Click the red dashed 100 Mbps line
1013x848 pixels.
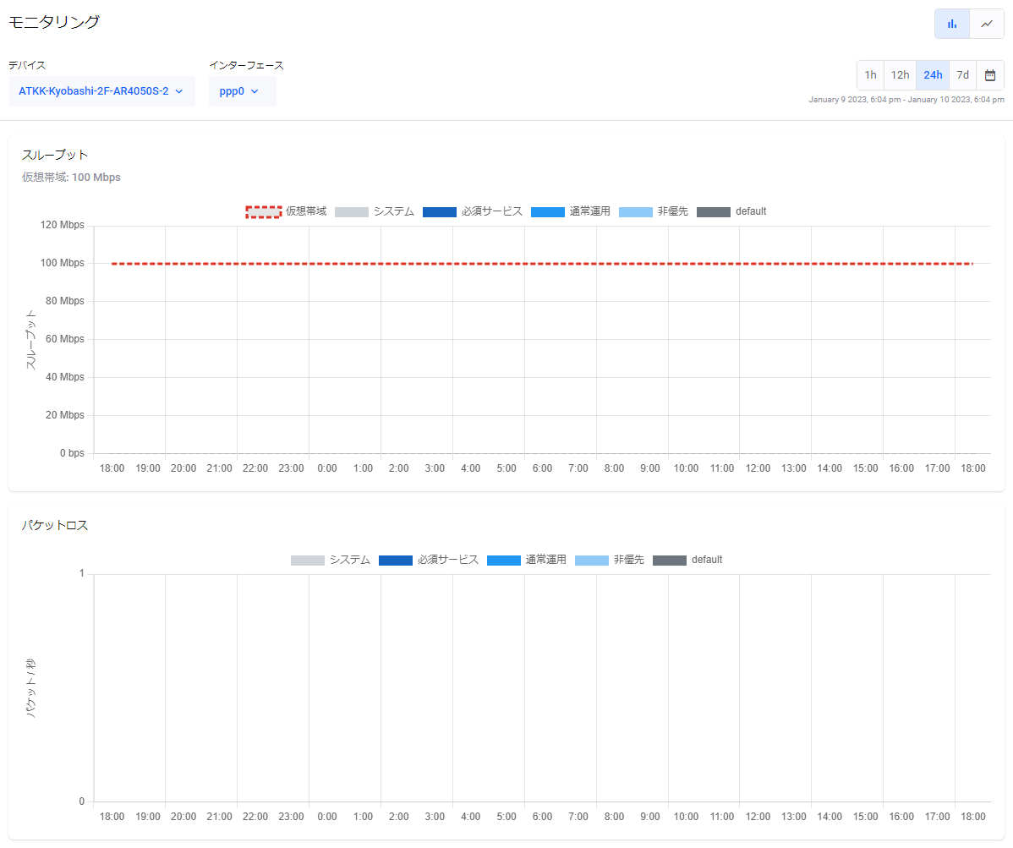541,264
